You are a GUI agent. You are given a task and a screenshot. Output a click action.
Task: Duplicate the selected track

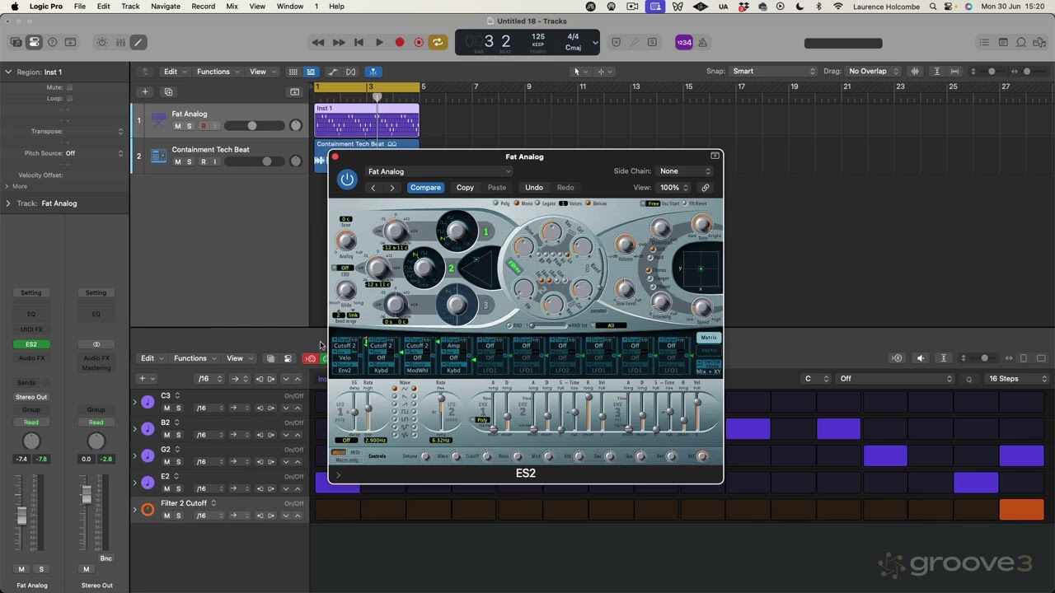tap(168, 91)
